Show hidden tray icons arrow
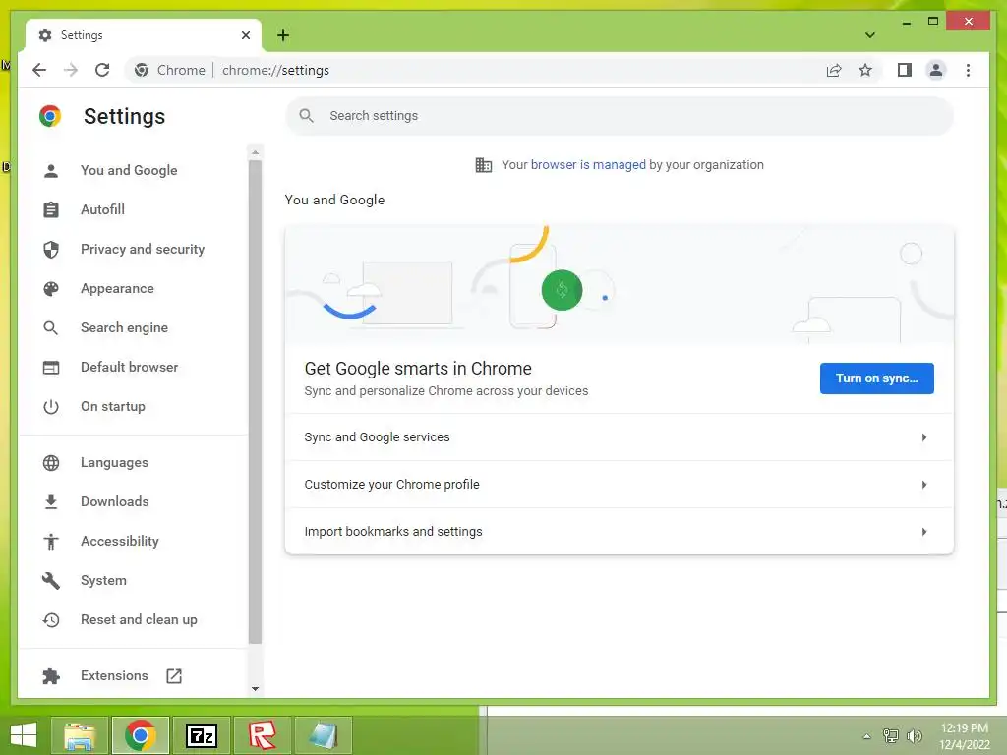This screenshot has width=1007, height=755. (866, 736)
